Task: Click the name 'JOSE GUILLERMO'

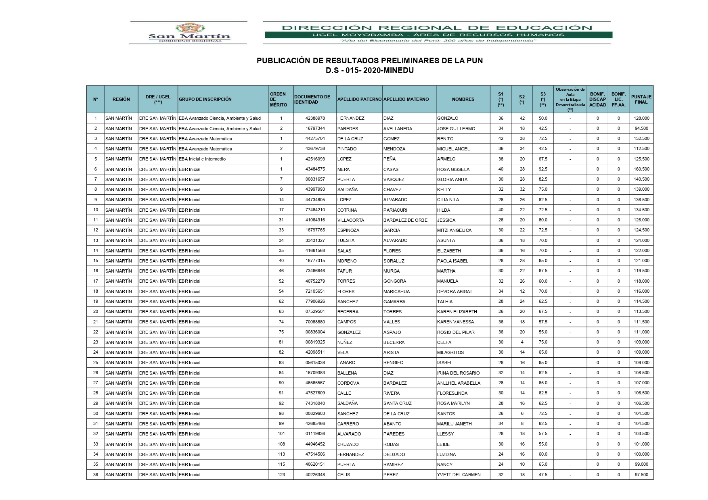Action: coord(456,129)
